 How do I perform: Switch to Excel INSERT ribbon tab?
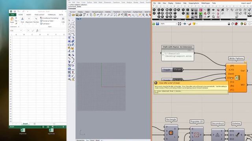point(29,15)
